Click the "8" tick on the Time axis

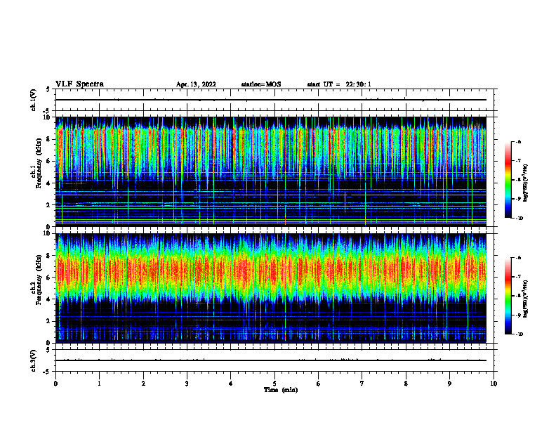click(406, 384)
